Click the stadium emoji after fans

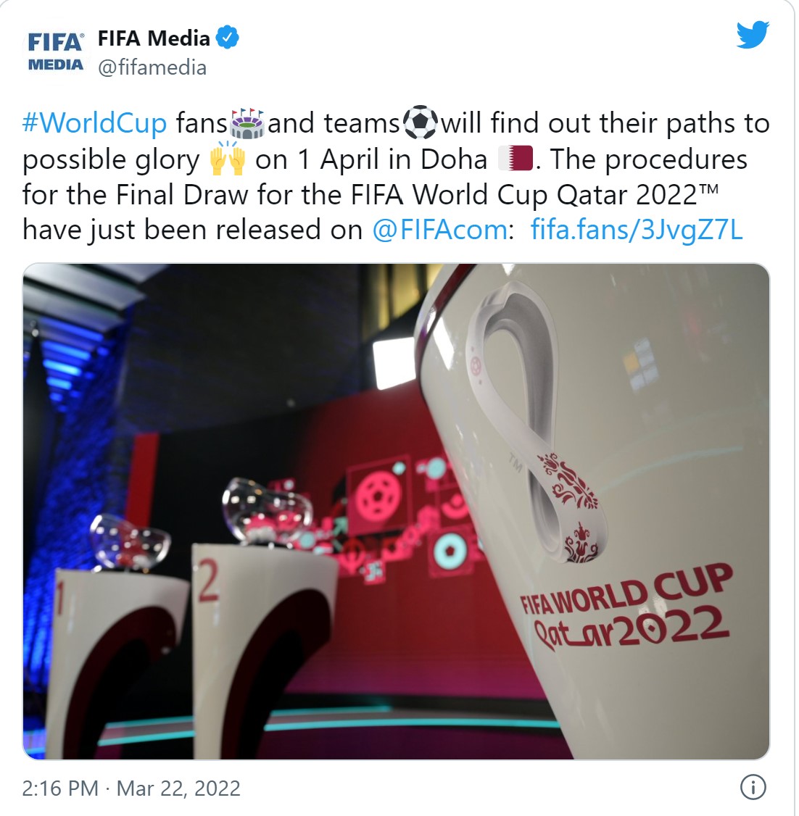coord(247,124)
